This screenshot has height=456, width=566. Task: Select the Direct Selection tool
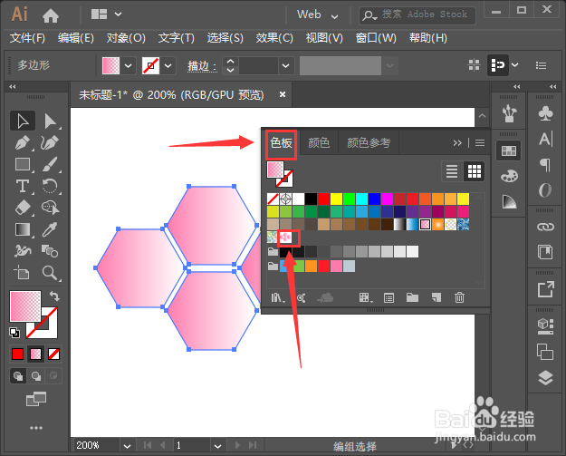pyautogui.click(x=51, y=121)
